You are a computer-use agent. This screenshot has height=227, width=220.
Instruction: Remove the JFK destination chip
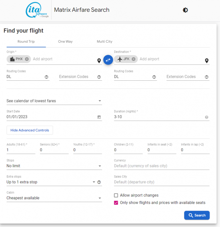pyautogui.click(x=134, y=59)
